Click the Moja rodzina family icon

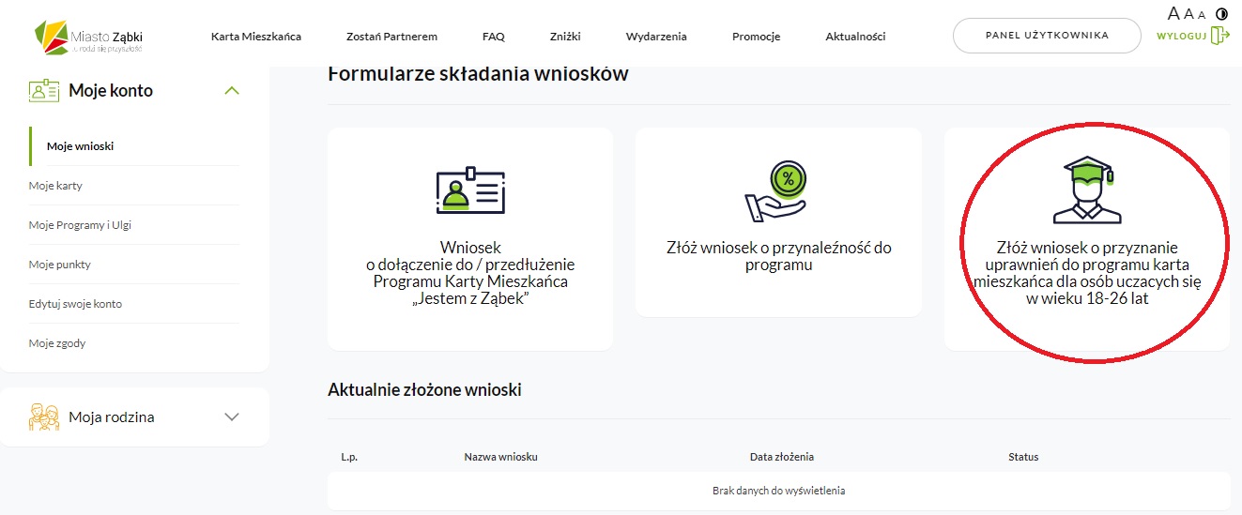(x=44, y=417)
